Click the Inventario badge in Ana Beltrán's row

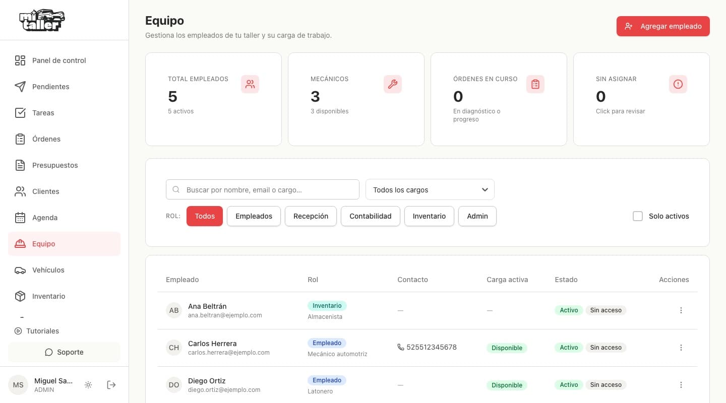327,306
